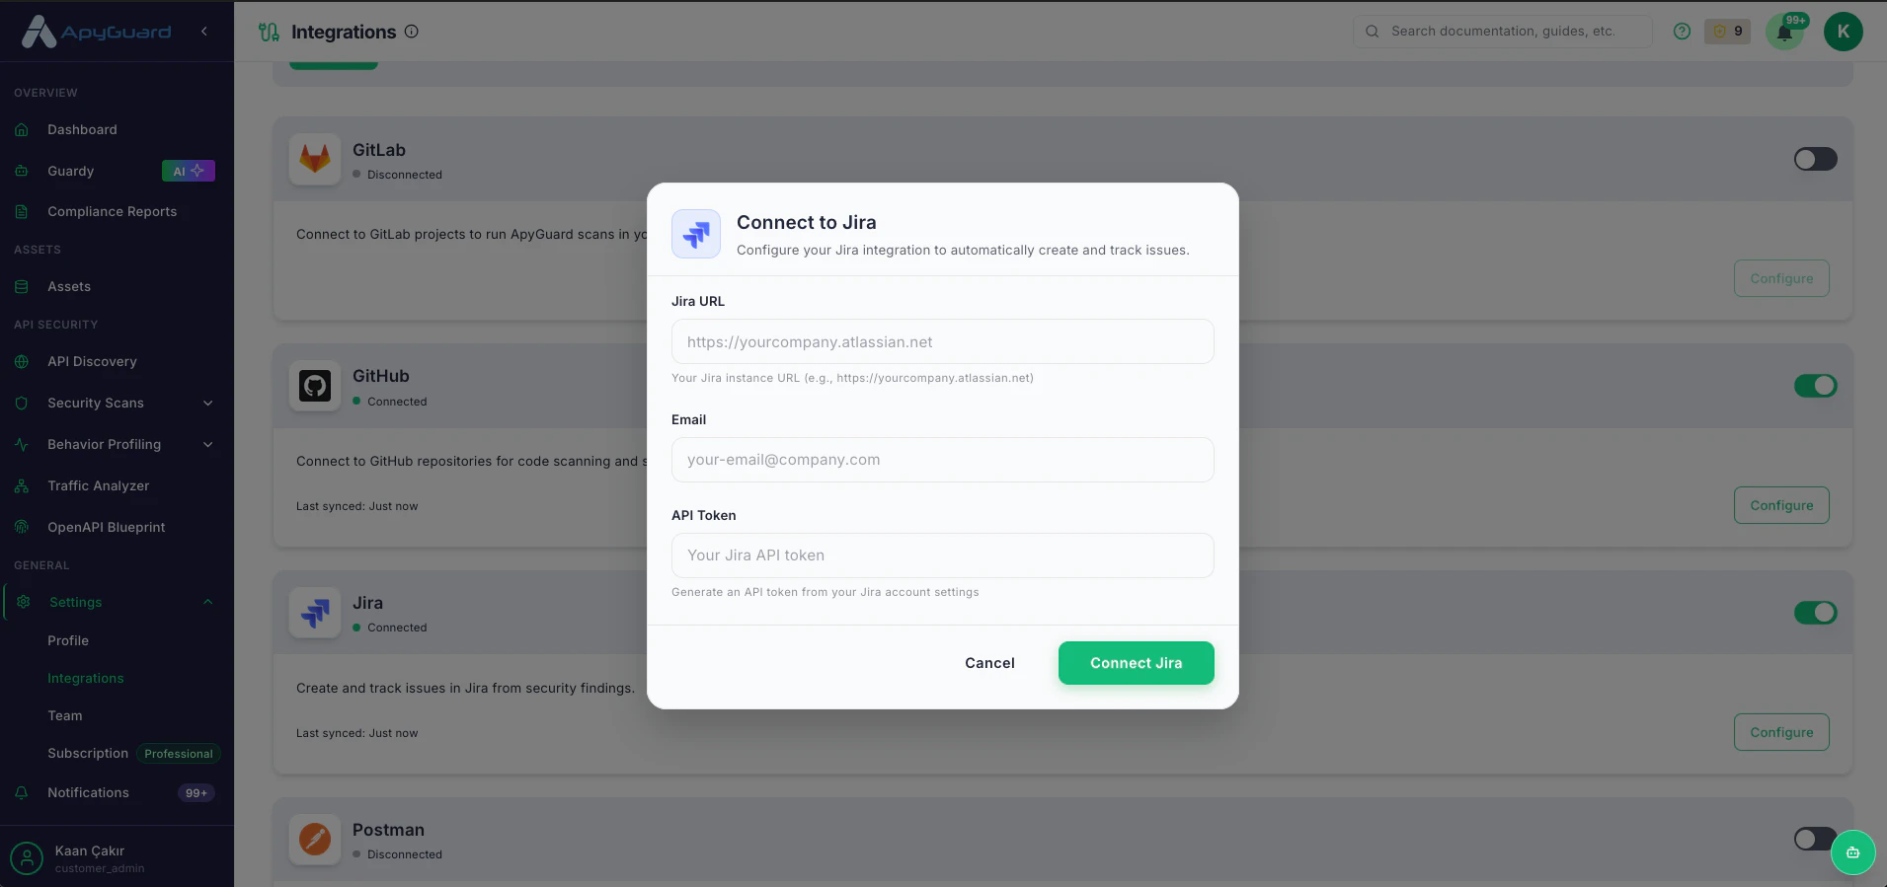Expand the Behavior Profiling submenu chevron
The image size is (1887, 887).
(208, 445)
